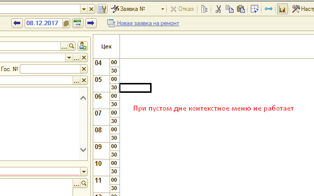
Task: Open the Новая заявка на ремонт link
Action: (148, 23)
